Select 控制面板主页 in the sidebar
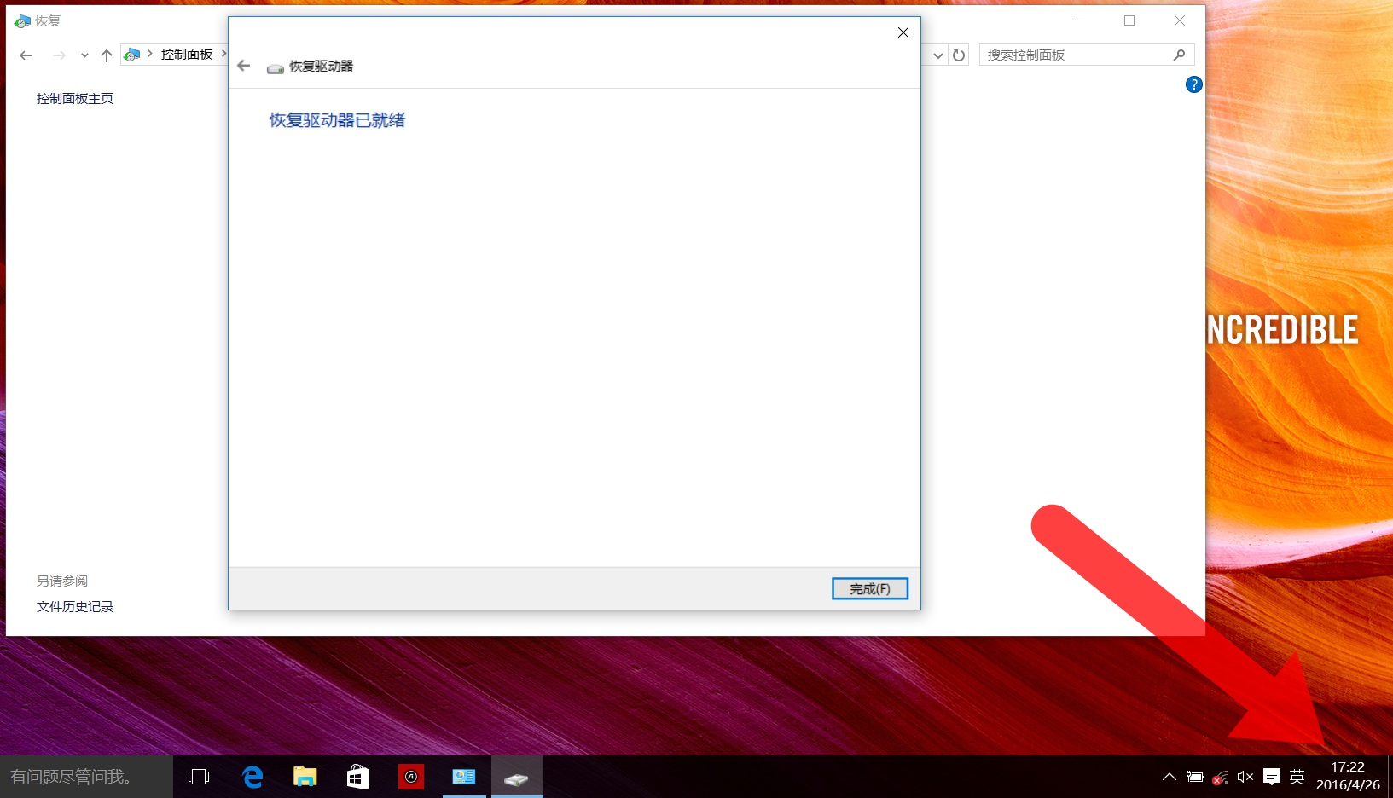The height and width of the screenshot is (798, 1393). click(x=74, y=98)
